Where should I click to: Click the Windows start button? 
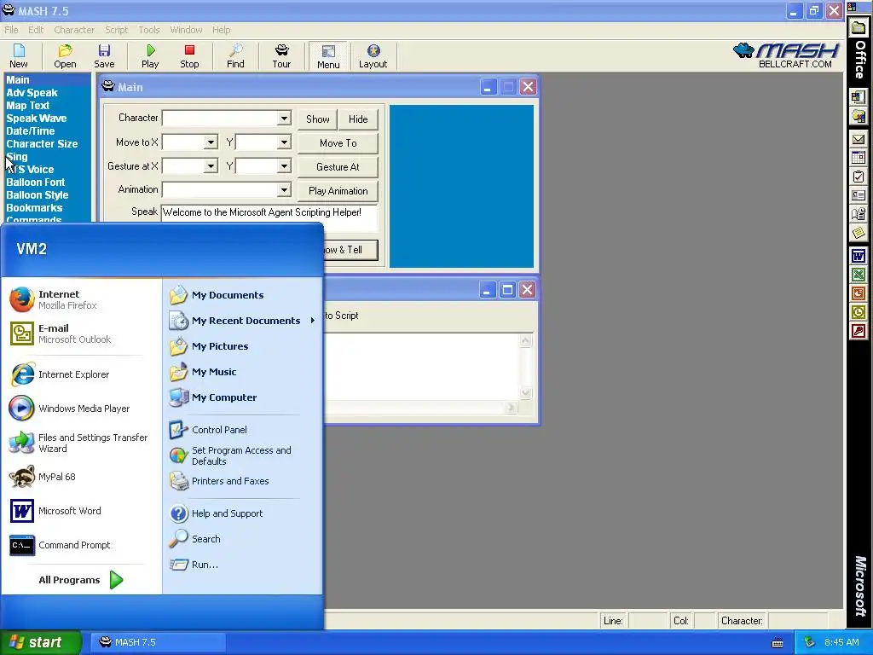[40, 642]
